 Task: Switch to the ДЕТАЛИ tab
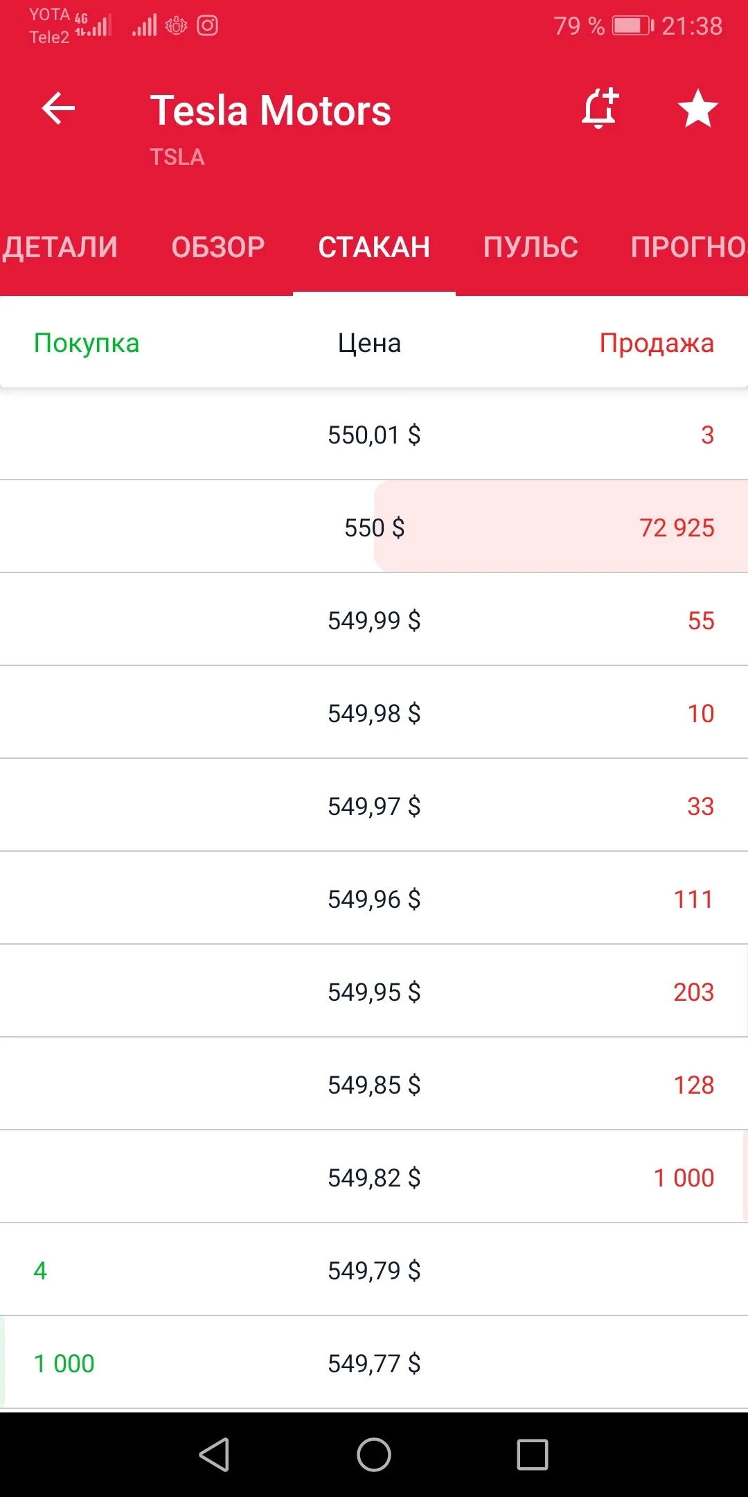[60, 247]
